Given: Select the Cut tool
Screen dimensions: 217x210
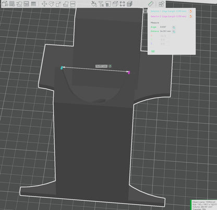Looking at the screenshot, I should point(73,4).
